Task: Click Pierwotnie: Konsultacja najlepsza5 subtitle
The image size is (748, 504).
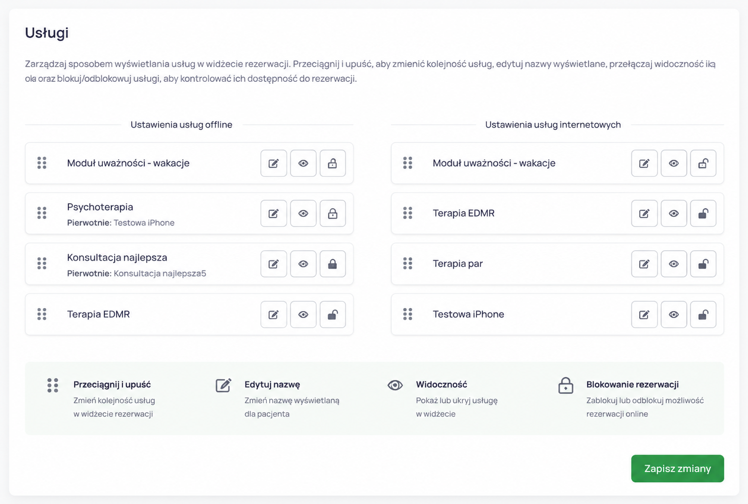Action: (137, 273)
